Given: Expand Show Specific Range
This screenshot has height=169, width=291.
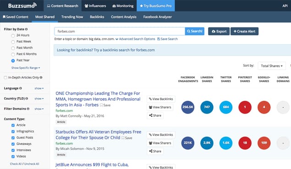Looking at the screenshot, I should click(x=26, y=68).
